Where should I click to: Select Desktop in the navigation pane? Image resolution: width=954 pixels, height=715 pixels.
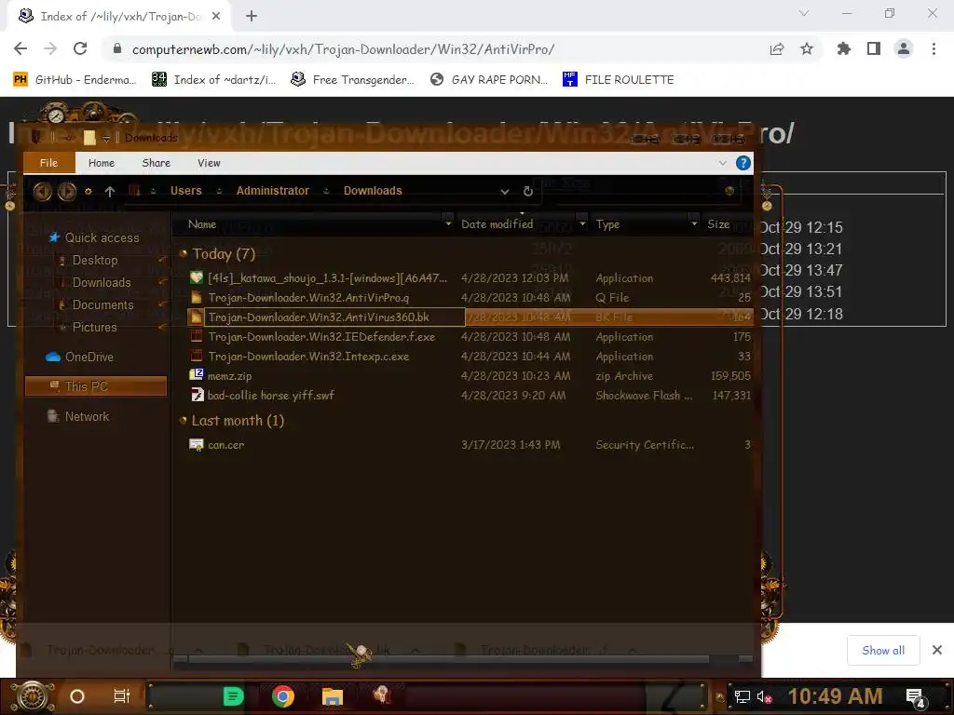coord(95,261)
